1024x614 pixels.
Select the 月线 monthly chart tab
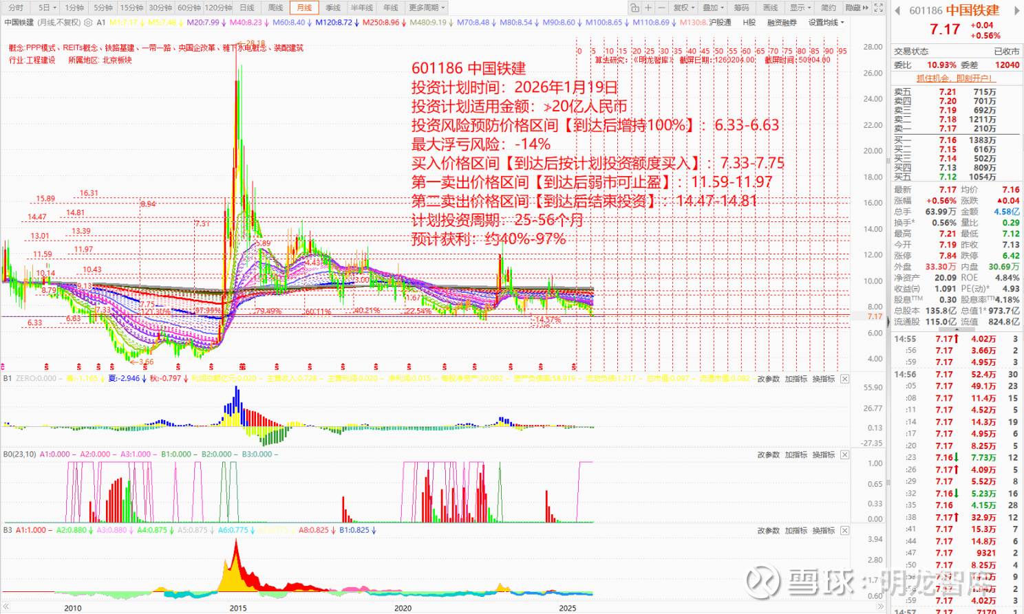(x=304, y=8)
